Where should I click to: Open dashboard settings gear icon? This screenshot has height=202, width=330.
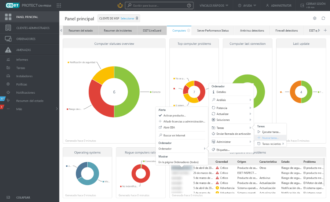point(315,18)
